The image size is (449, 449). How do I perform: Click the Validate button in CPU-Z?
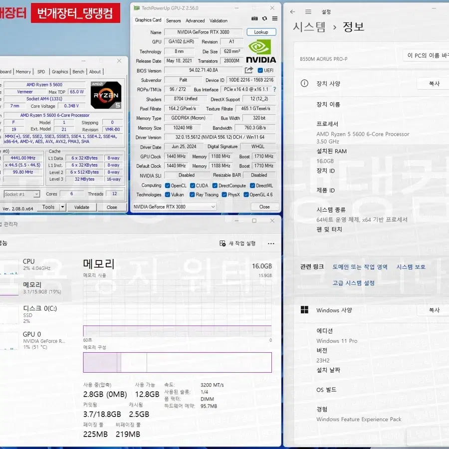pos(82,207)
